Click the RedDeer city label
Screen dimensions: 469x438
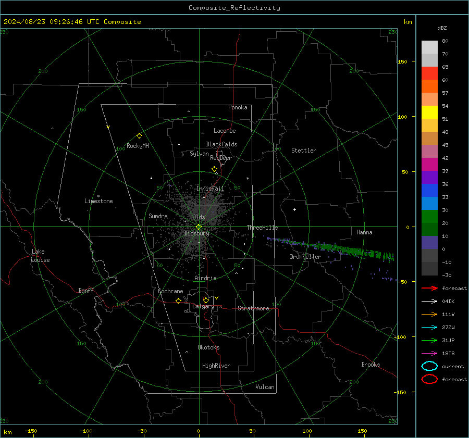[x=221, y=158]
